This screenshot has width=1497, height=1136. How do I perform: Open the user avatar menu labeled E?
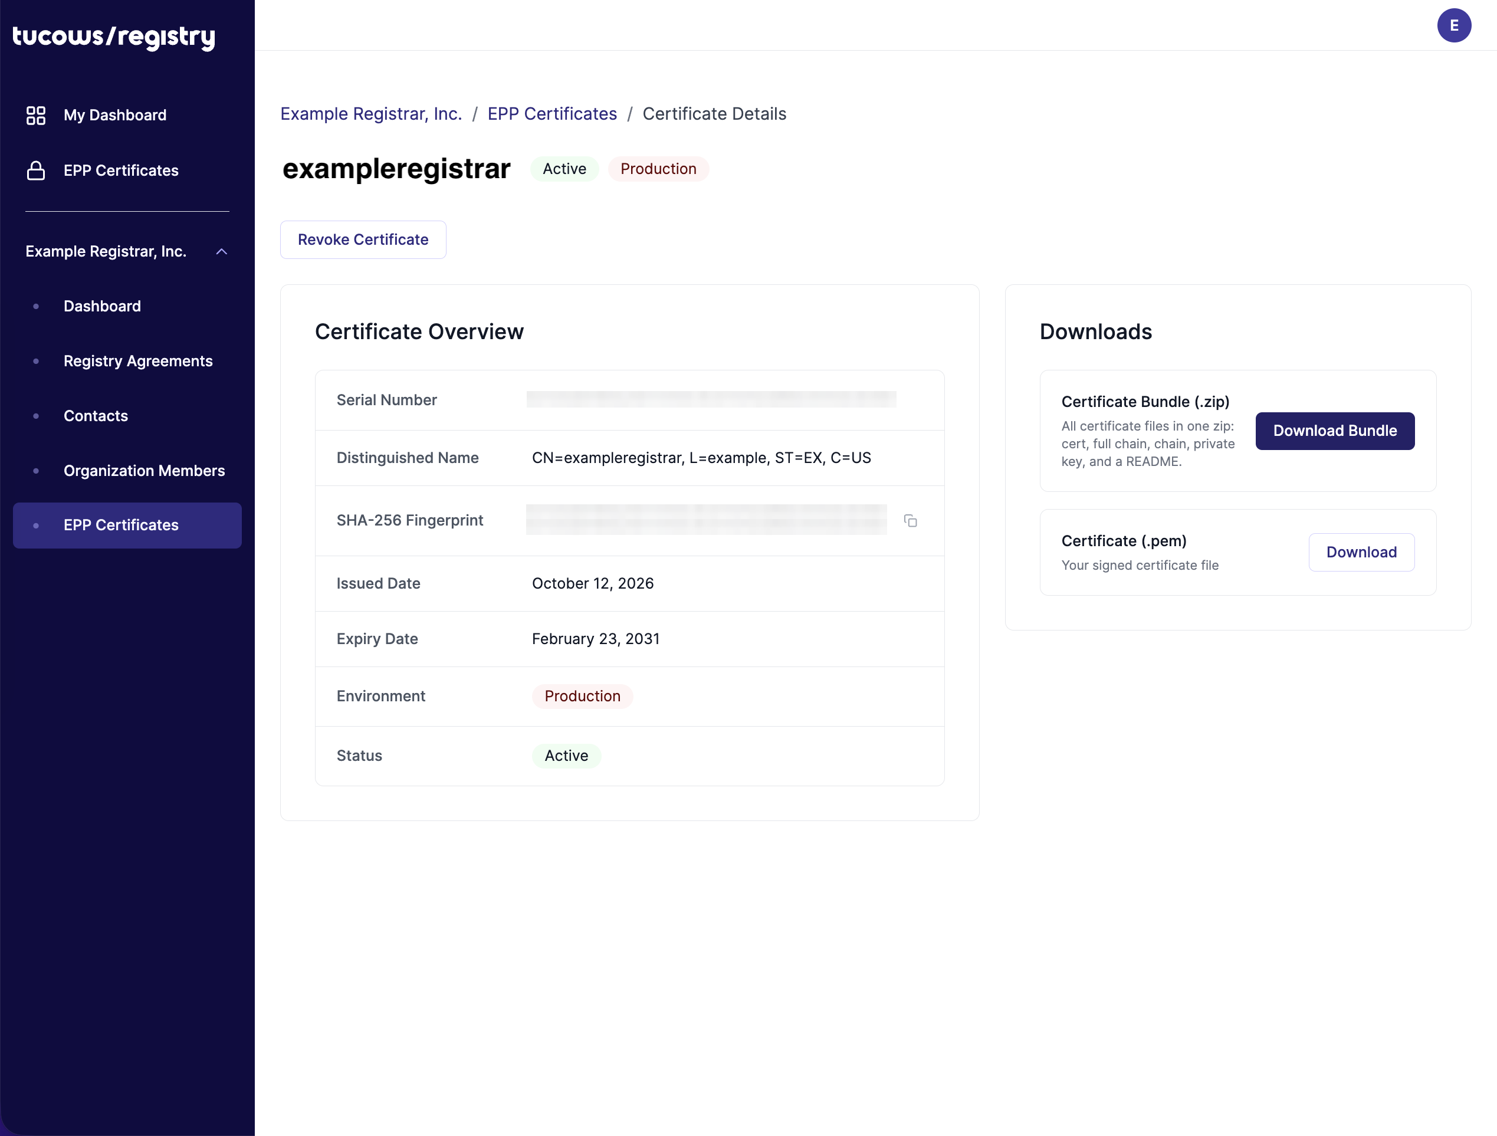tap(1454, 26)
